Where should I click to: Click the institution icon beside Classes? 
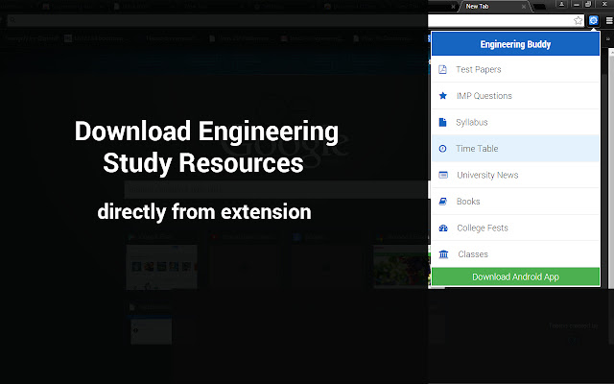tap(443, 254)
